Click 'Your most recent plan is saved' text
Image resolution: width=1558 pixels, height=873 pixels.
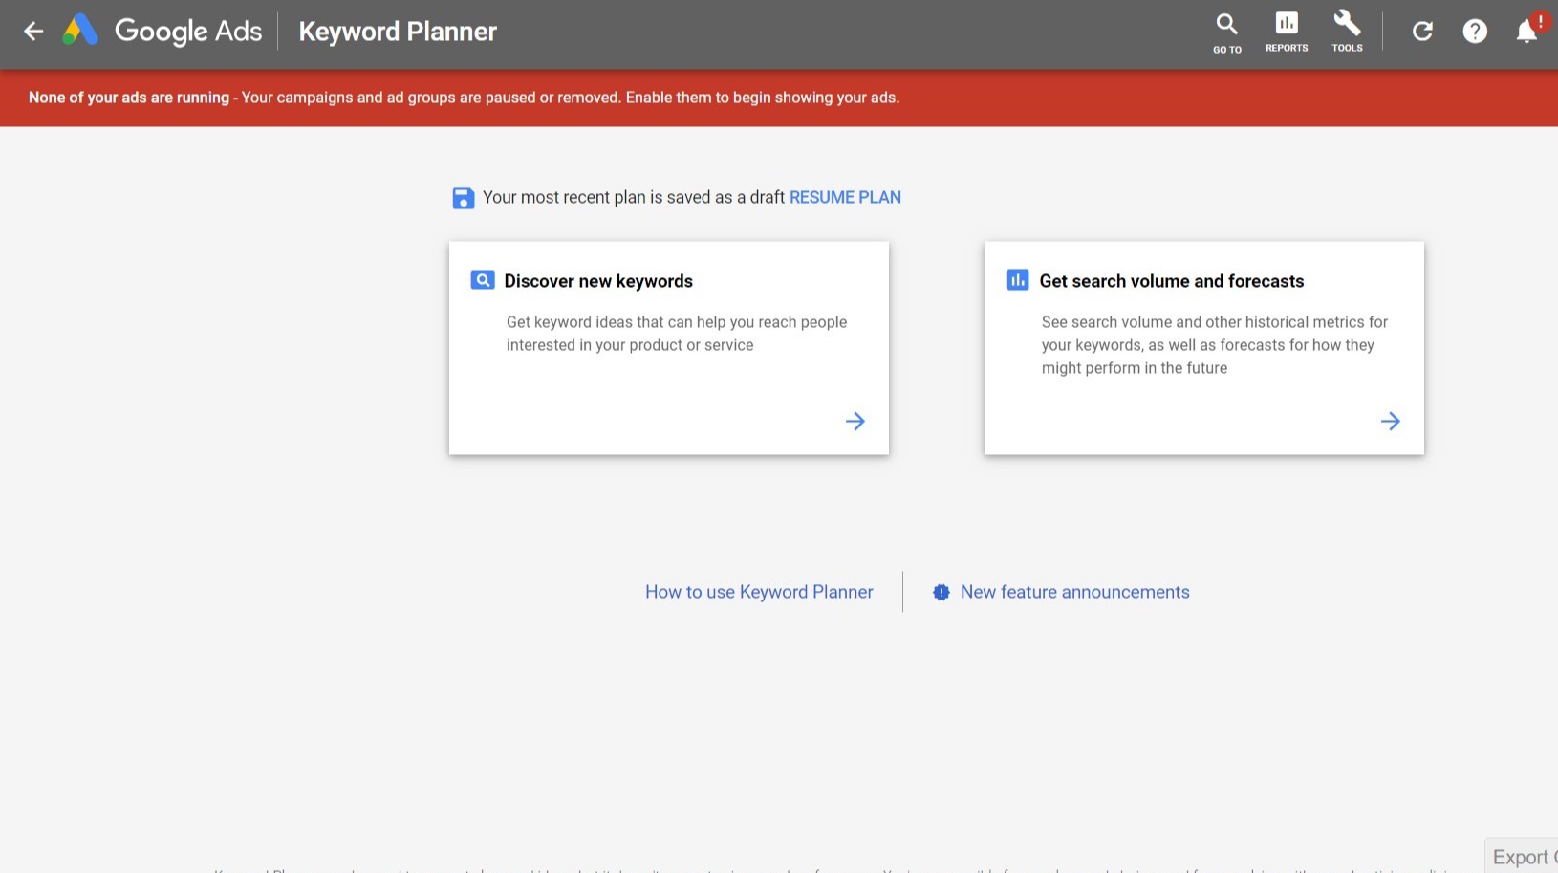pos(634,197)
